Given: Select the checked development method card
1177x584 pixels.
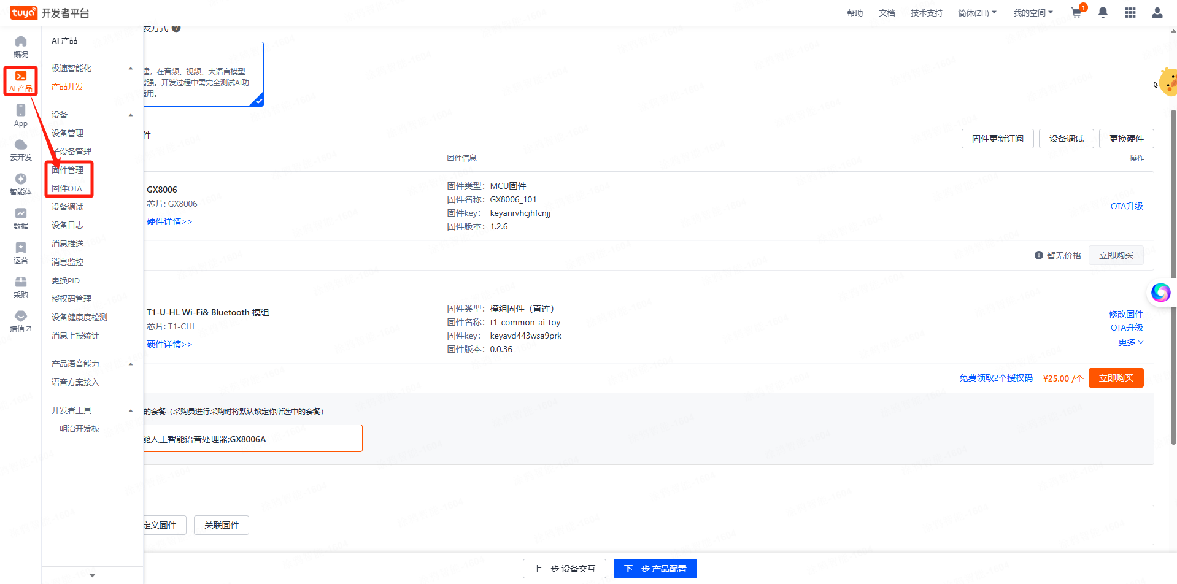Looking at the screenshot, I should (x=203, y=74).
